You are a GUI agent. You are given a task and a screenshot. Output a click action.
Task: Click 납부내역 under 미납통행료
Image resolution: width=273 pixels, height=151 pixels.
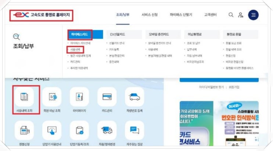[x=192, y=49]
